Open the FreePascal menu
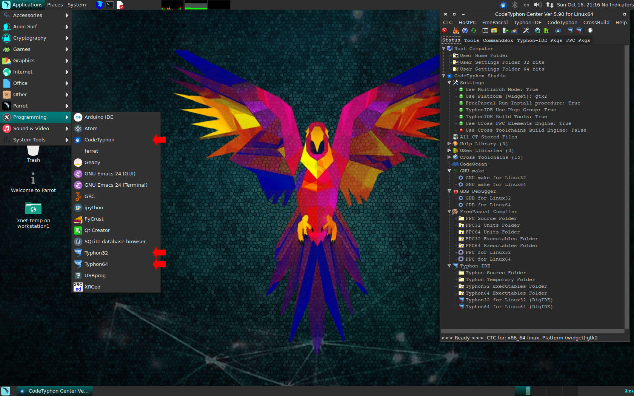Viewport: 634px width, 396px height. click(495, 22)
